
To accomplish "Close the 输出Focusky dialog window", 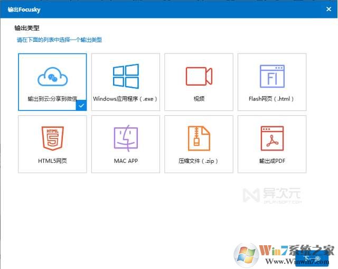I will [328, 8].
